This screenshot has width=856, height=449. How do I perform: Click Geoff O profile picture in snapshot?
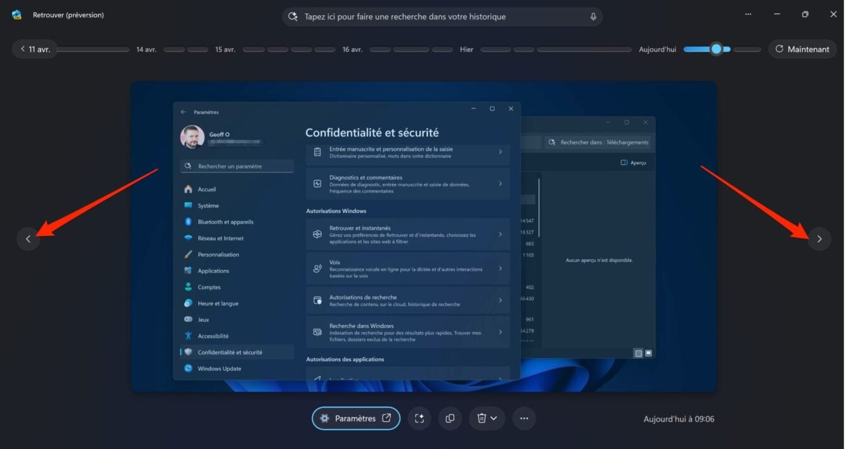click(x=193, y=137)
